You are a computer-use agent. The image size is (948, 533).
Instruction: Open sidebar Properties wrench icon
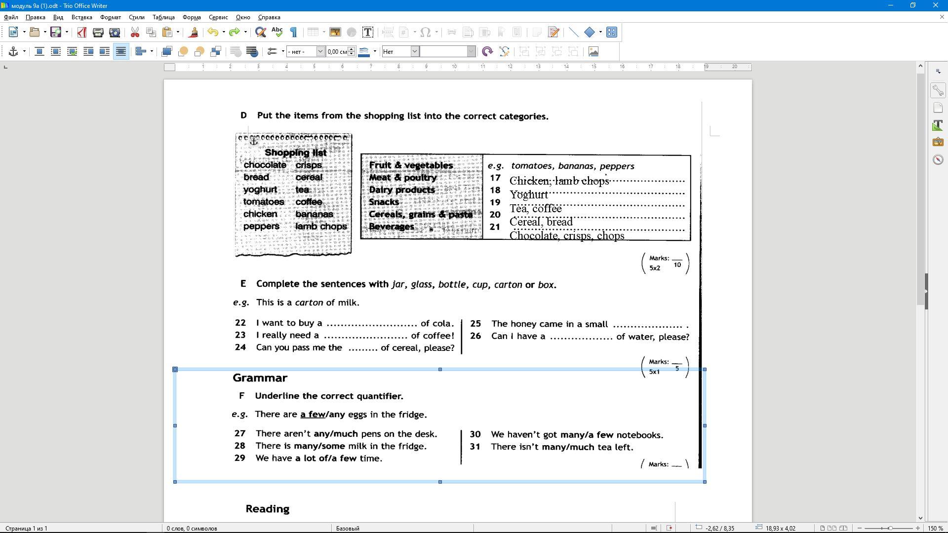[x=938, y=90]
